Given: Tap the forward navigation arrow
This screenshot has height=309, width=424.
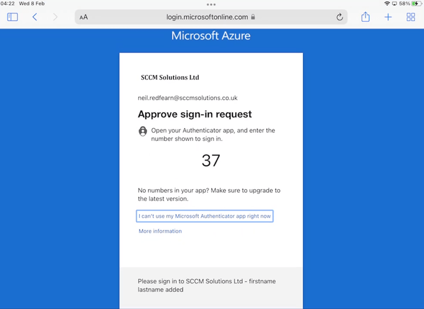Looking at the screenshot, I should pos(55,17).
